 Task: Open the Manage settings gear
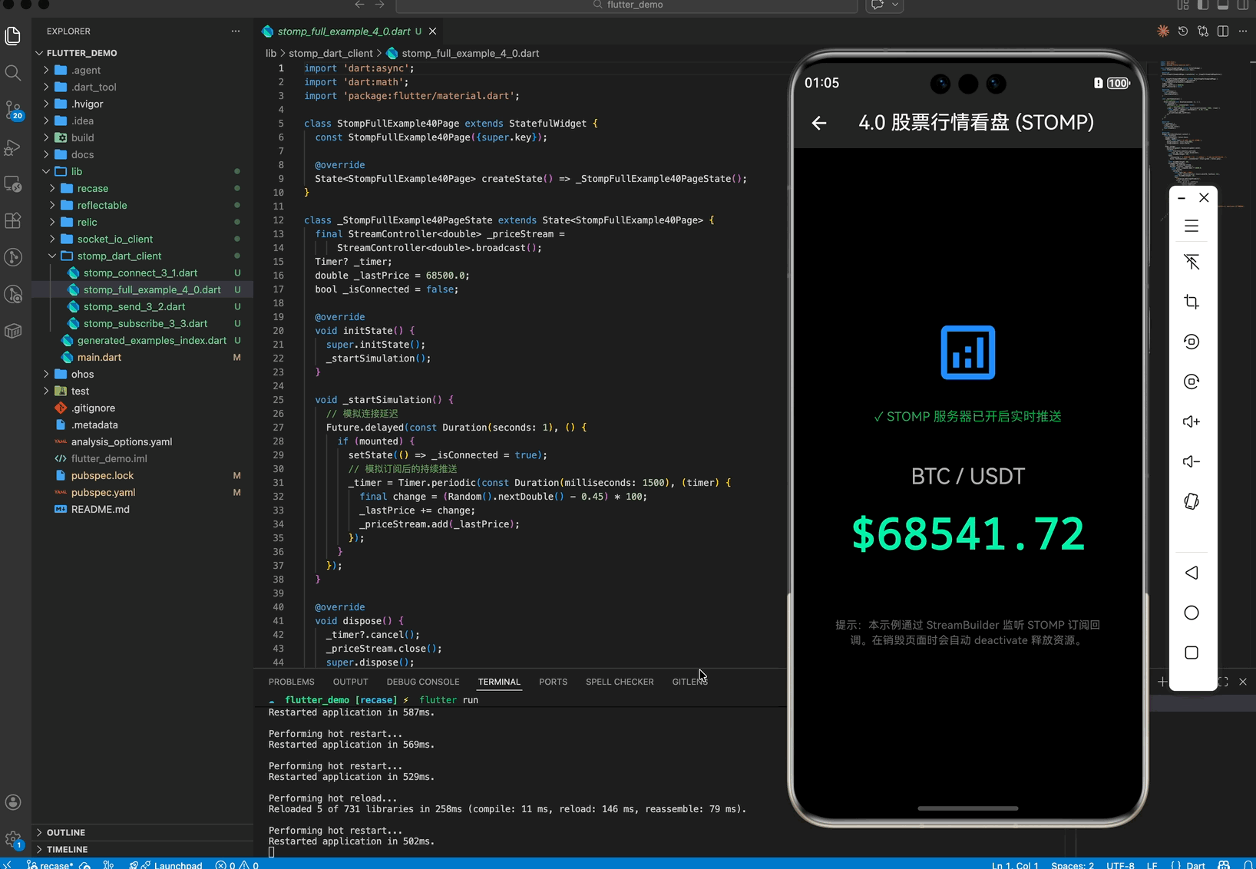click(x=13, y=839)
